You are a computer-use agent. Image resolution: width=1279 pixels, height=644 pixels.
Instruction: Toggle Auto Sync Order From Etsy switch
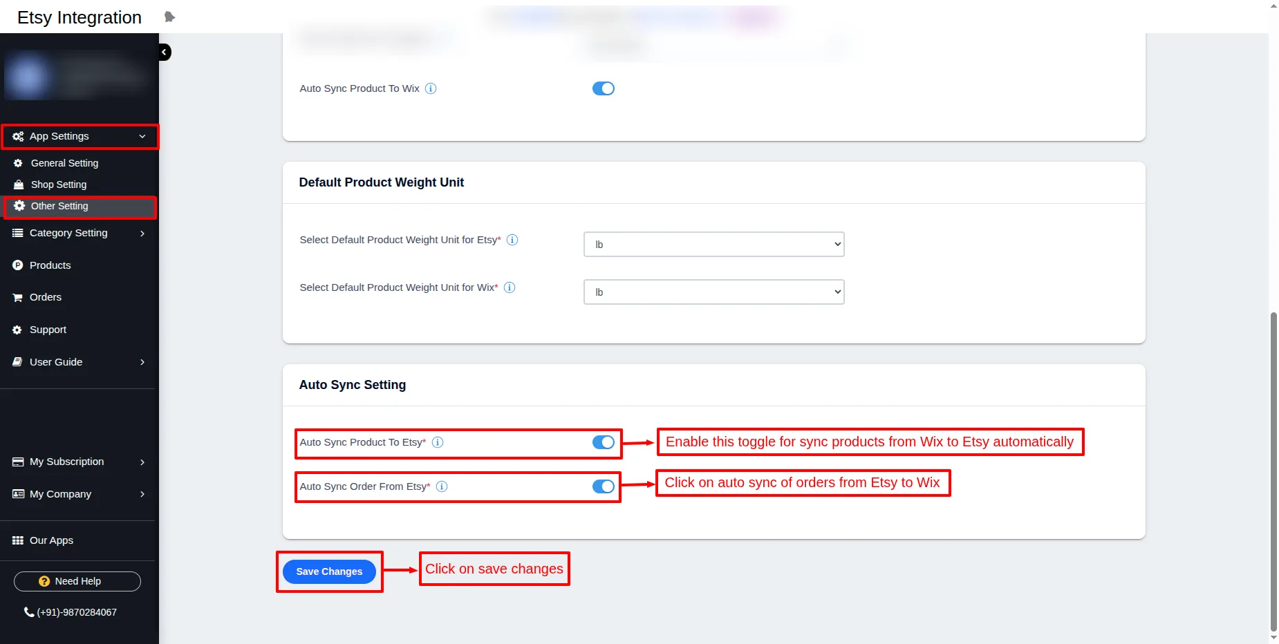tap(604, 486)
